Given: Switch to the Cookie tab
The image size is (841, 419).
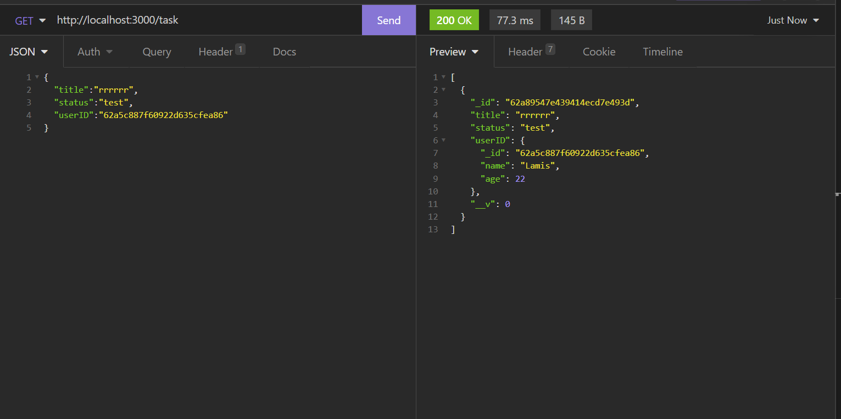Looking at the screenshot, I should [x=599, y=52].
